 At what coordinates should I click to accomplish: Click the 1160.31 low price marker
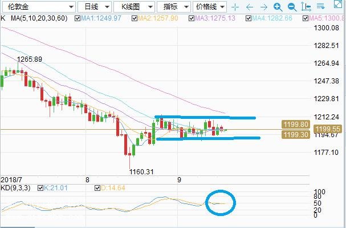(141, 171)
